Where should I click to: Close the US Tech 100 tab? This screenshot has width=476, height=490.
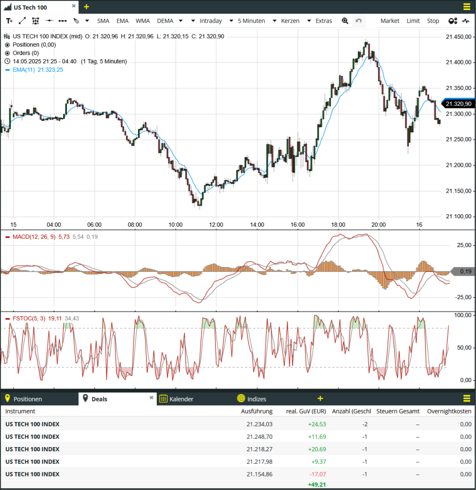tap(74, 6)
